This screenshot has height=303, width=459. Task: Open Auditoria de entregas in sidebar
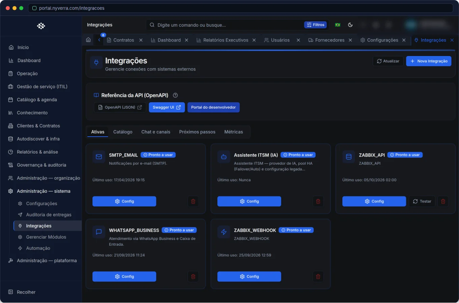click(49, 215)
